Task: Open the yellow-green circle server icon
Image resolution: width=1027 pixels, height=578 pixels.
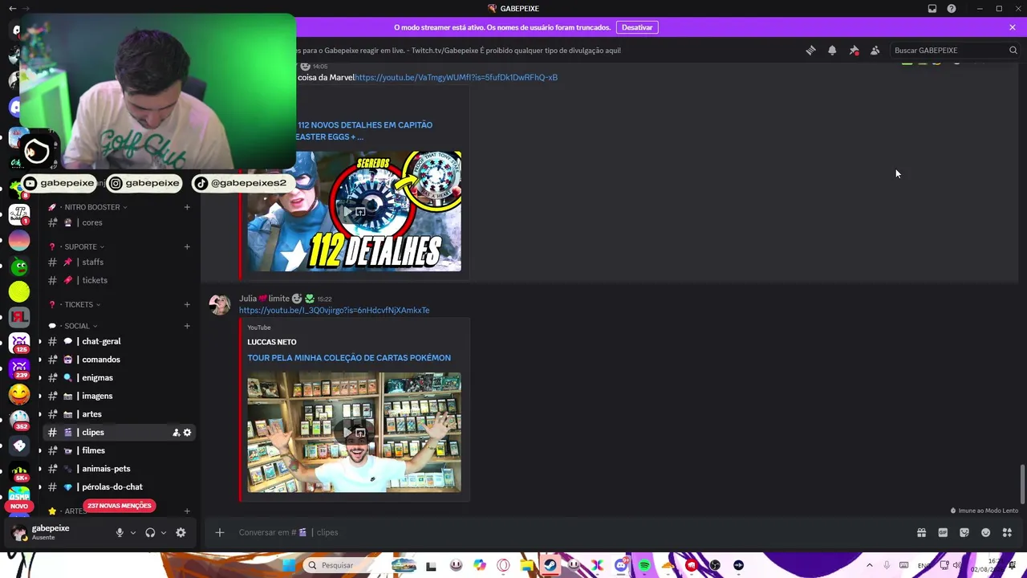Action: tap(19, 291)
